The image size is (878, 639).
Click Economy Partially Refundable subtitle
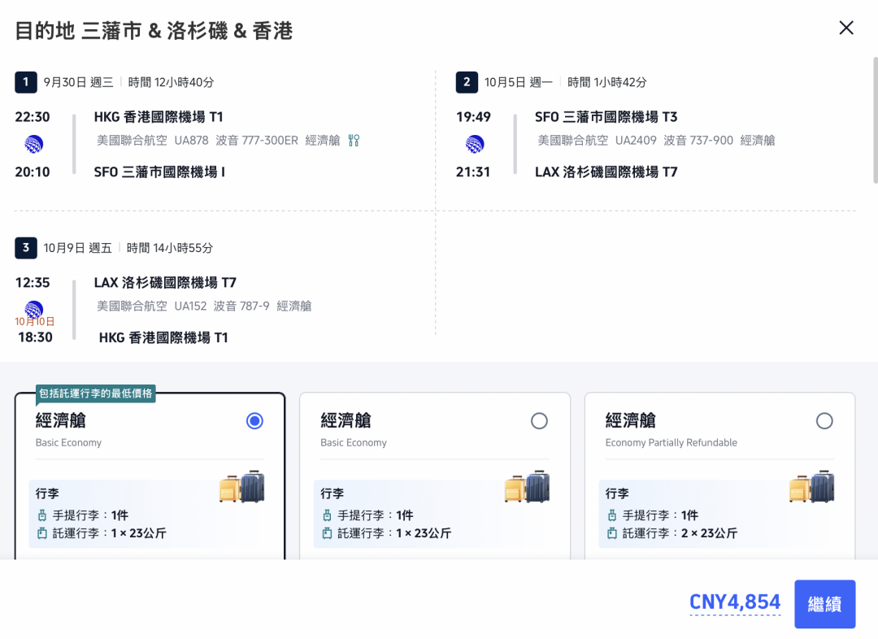click(x=671, y=442)
